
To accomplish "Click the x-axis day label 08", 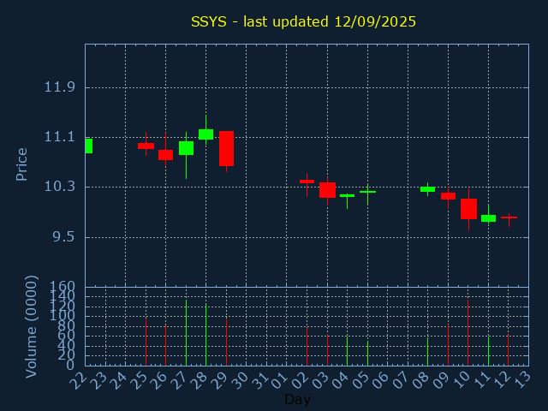I will coord(421,381).
